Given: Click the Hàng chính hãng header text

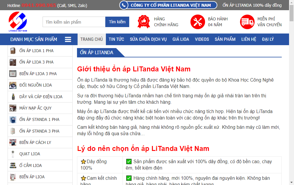Looking at the screenshot, I should pos(166,22).
